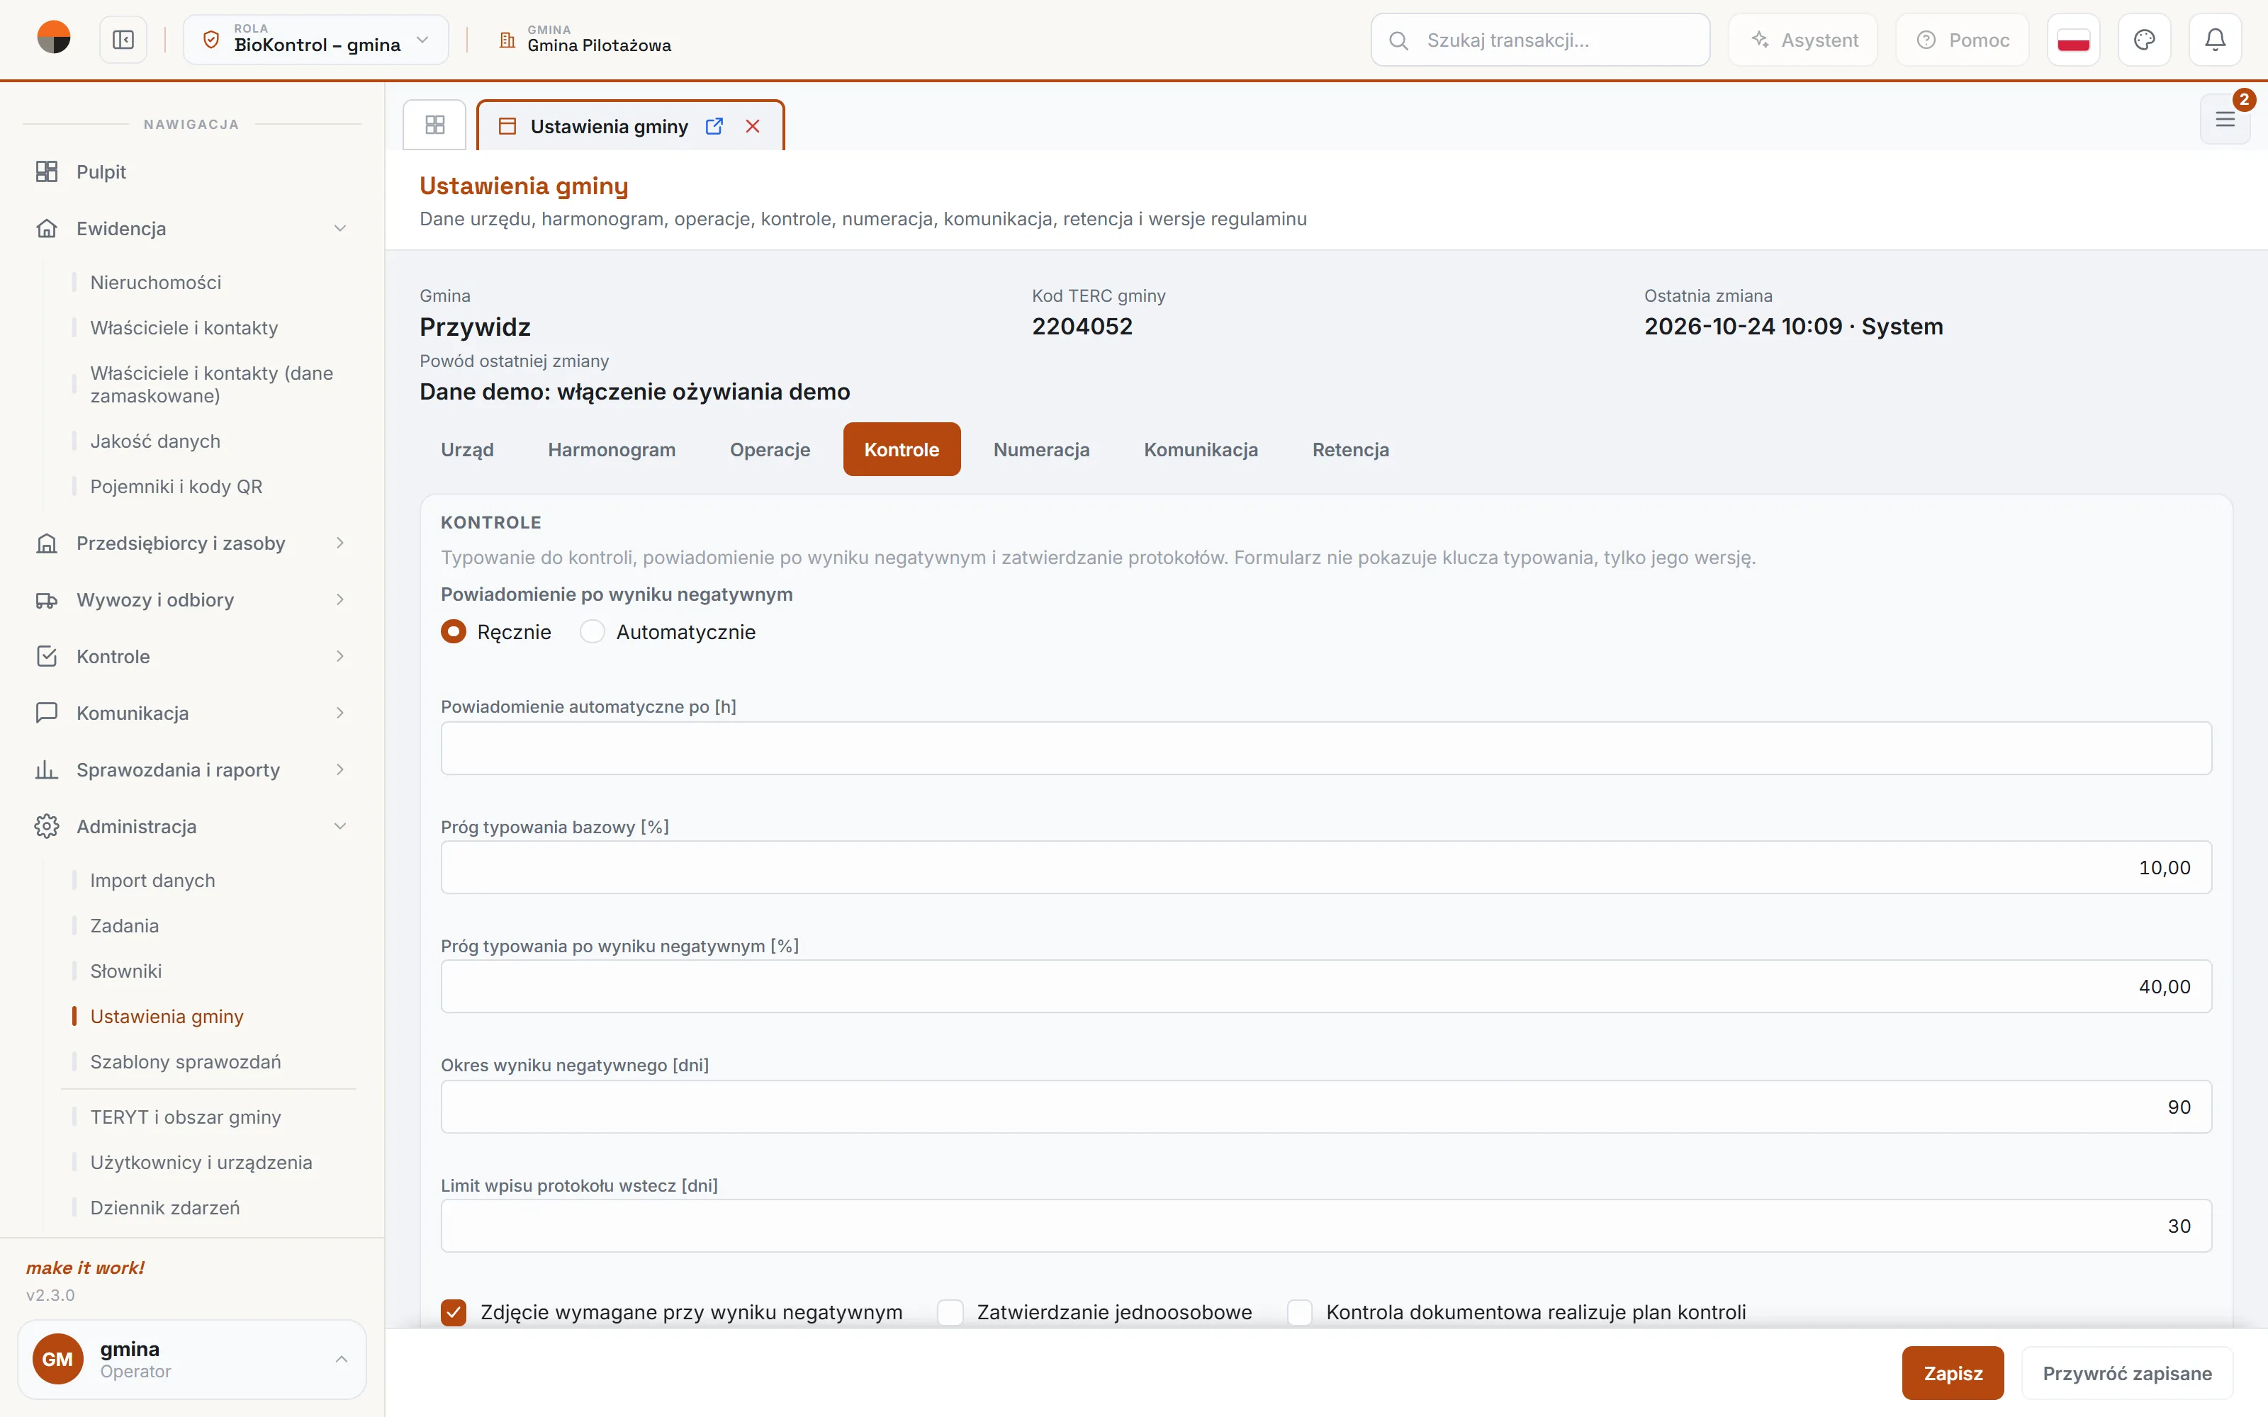The image size is (2268, 1417).
Task: Click the orange app logo
Action: click(53, 38)
